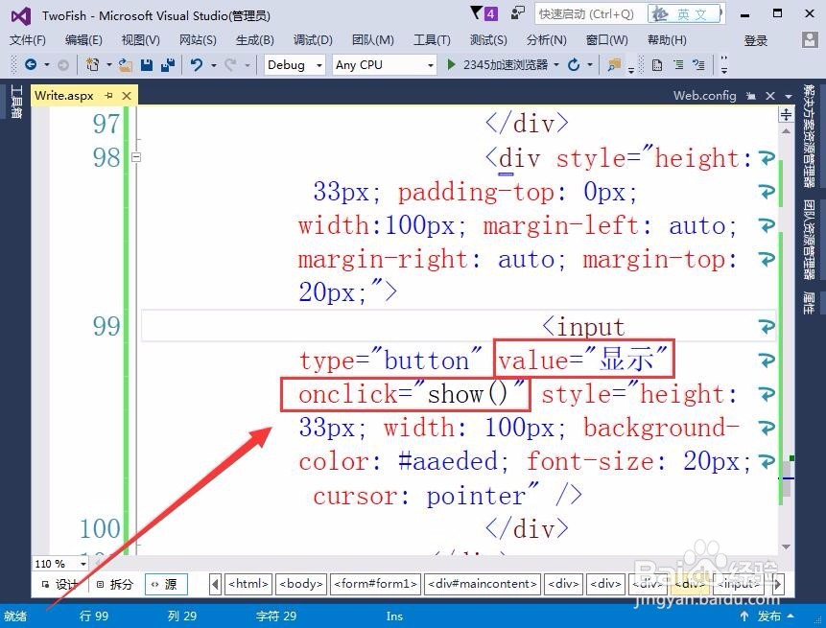
Task: Click the 英文 input method indicator
Action: pos(685,13)
